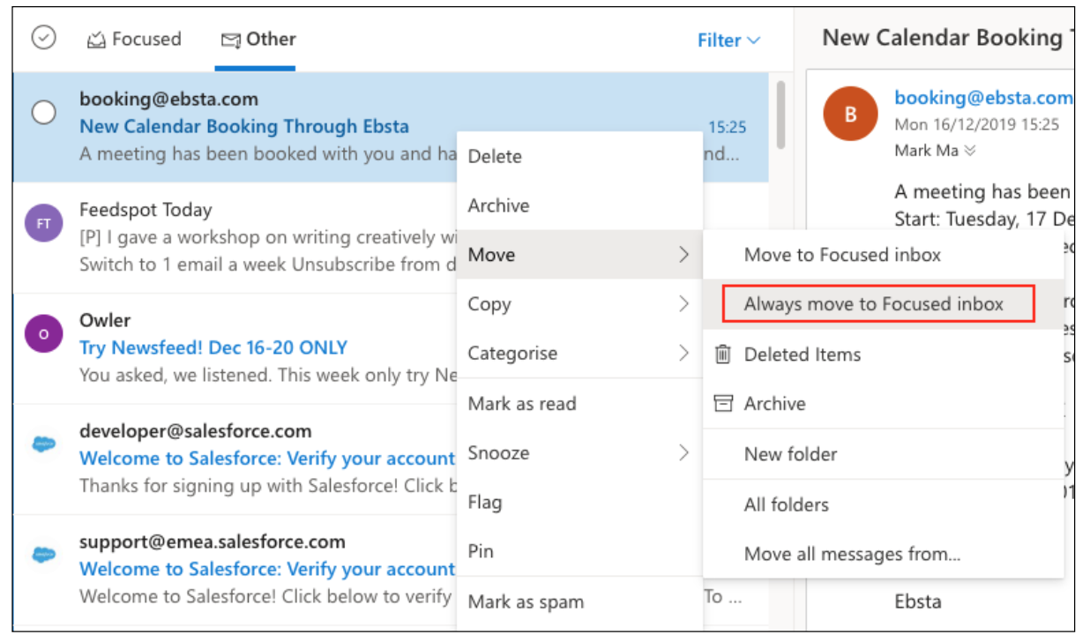Click the archive box icon in Move submenu
The image size is (1090, 642).
(x=723, y=404)
